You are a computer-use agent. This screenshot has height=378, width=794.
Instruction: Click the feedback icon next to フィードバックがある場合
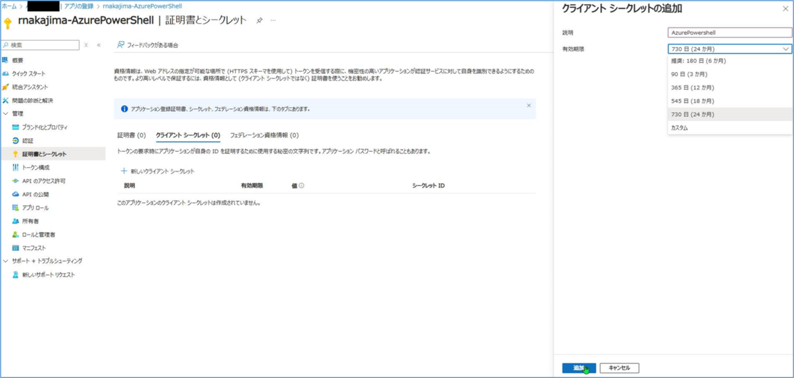(x=120, y=45)
